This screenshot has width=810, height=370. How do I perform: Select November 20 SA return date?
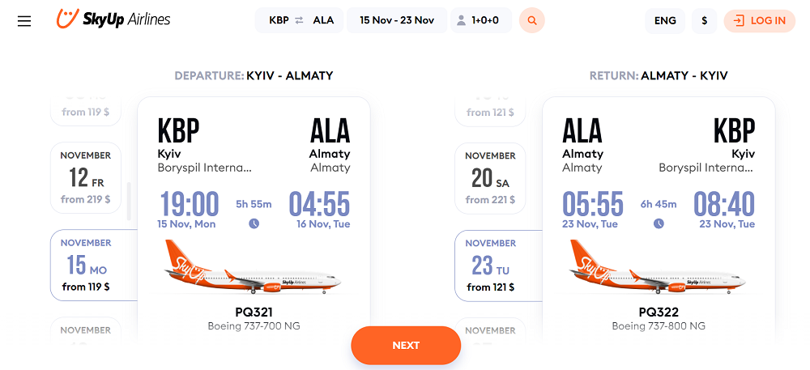(490, 179)
